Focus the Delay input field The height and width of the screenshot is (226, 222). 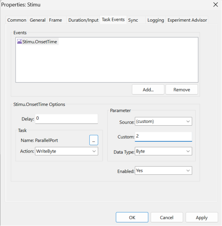tap(67, 119)
